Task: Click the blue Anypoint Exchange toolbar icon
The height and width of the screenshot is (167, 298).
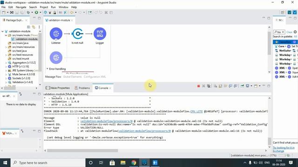Action: click(x=46, y=13)
